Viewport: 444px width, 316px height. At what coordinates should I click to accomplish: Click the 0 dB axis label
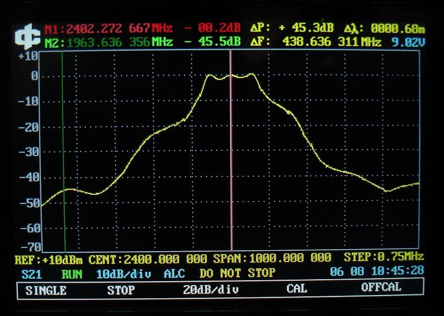tap(34, 76)
